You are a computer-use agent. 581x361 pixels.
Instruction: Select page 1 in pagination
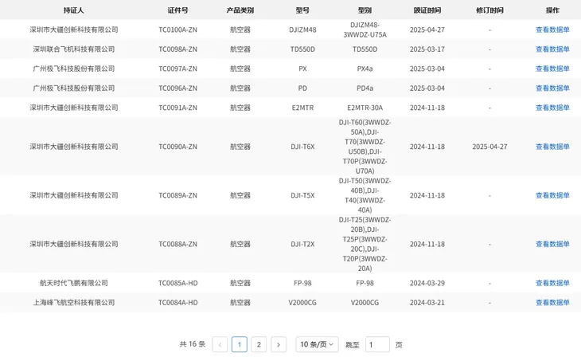(240, 344)
